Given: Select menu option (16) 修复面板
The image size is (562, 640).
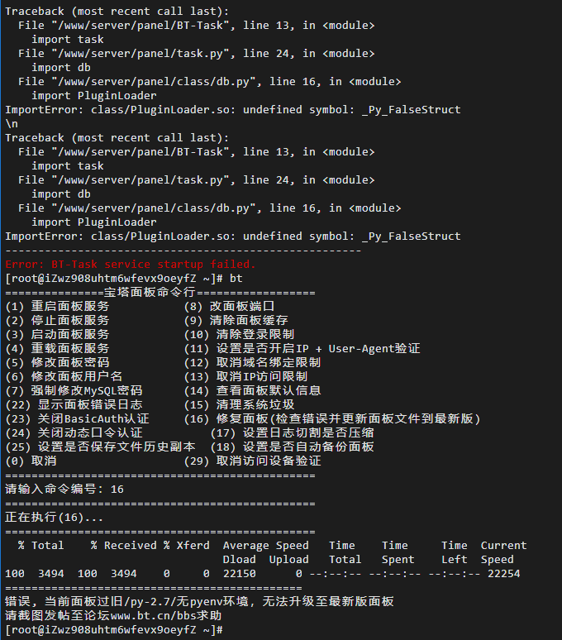Looking at the screenshot, I should (x=332, y=418).
